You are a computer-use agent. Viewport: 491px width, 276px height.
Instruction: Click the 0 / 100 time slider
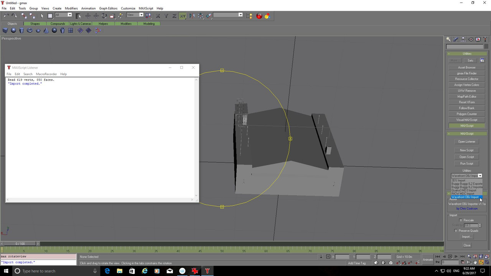pos(20,244)
